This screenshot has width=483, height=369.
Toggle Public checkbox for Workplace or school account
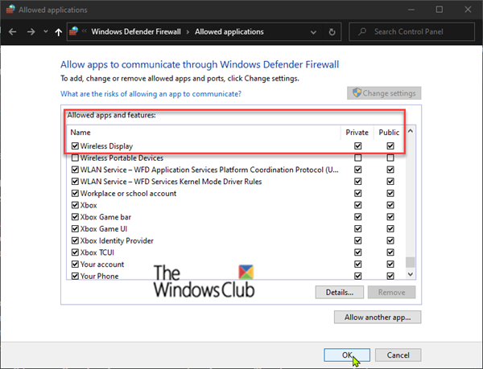pos(390,194)
